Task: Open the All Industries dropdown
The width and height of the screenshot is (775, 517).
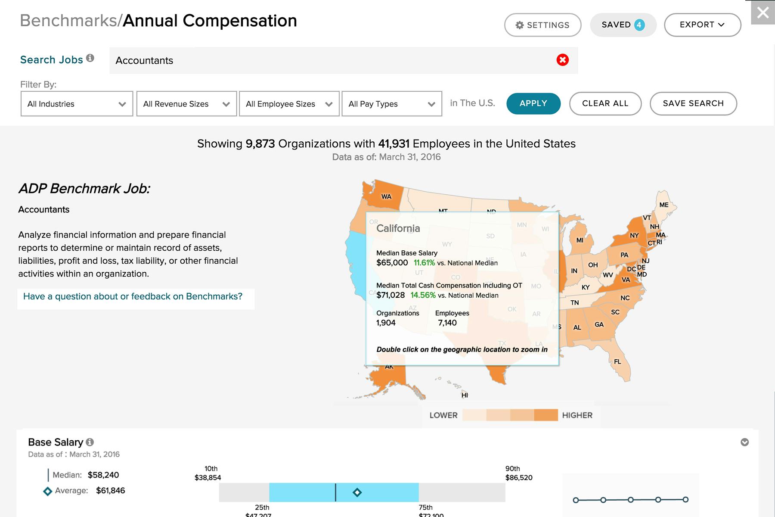Action: point(77,104)
